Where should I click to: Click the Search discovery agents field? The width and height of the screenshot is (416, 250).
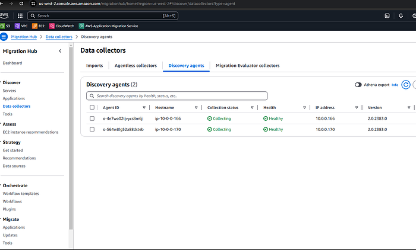click(177, 96)
